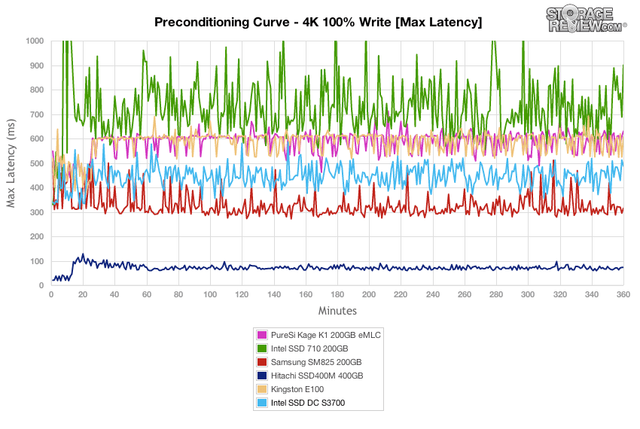Click the 'Minutes' x-axis title

pyautogui.click(x=337, y=311)
